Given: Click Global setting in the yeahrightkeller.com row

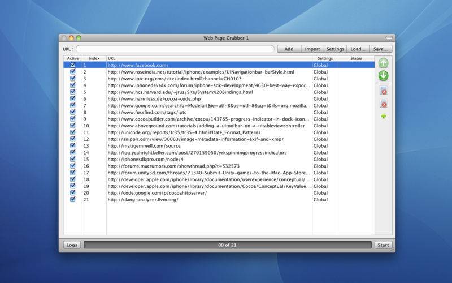Looking at the screenshot, I should pyautogui.click(x=320, y=152).
